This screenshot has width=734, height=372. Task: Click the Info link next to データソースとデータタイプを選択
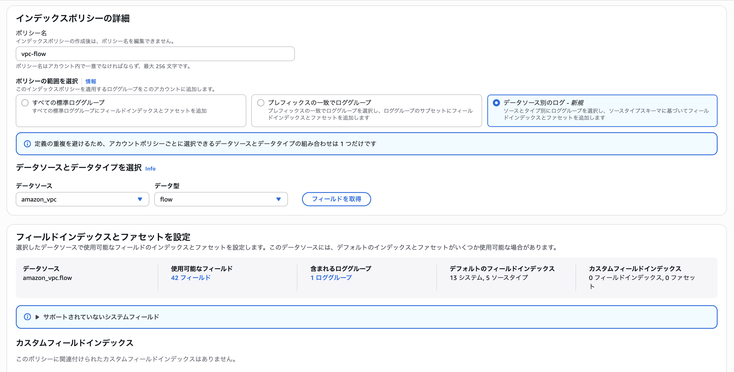click(150, 168)
